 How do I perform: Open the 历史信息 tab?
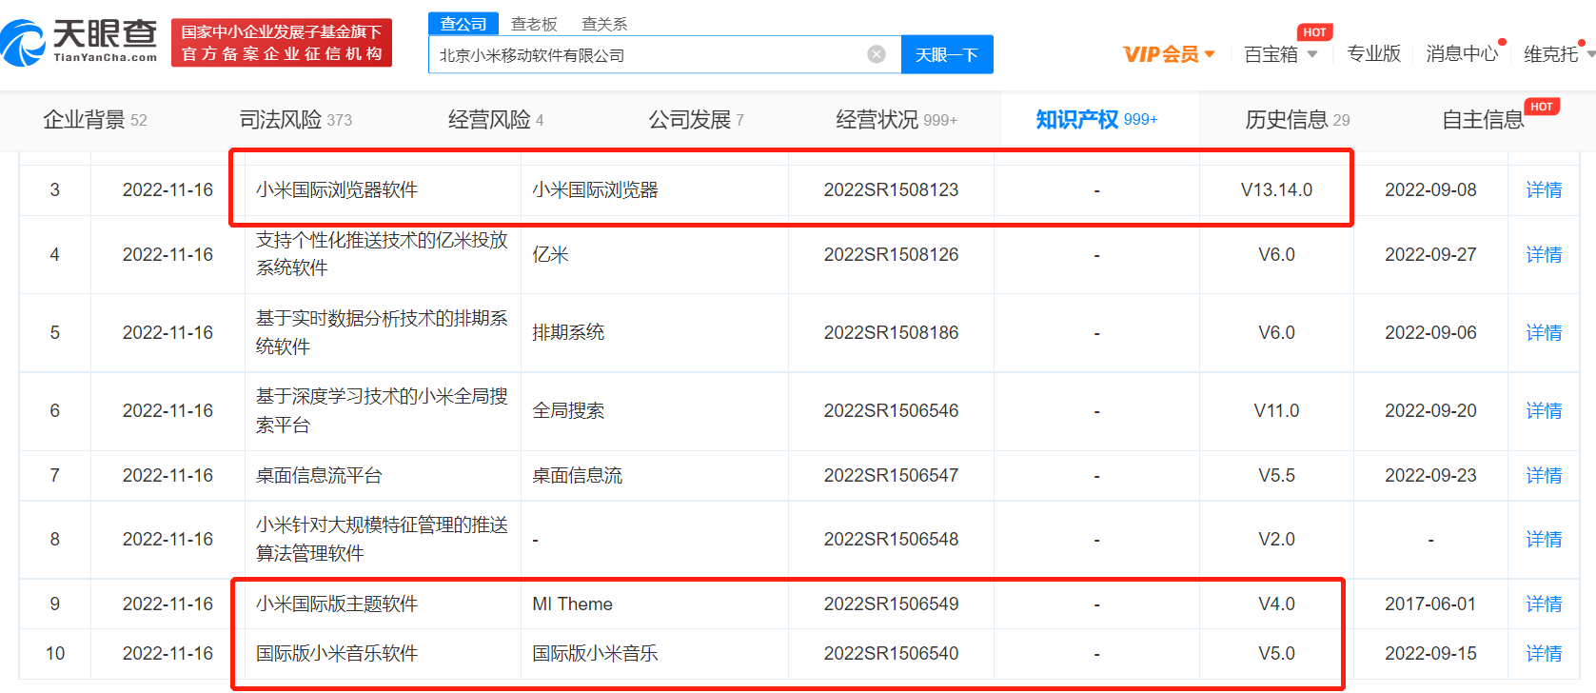click(1297, 120)
